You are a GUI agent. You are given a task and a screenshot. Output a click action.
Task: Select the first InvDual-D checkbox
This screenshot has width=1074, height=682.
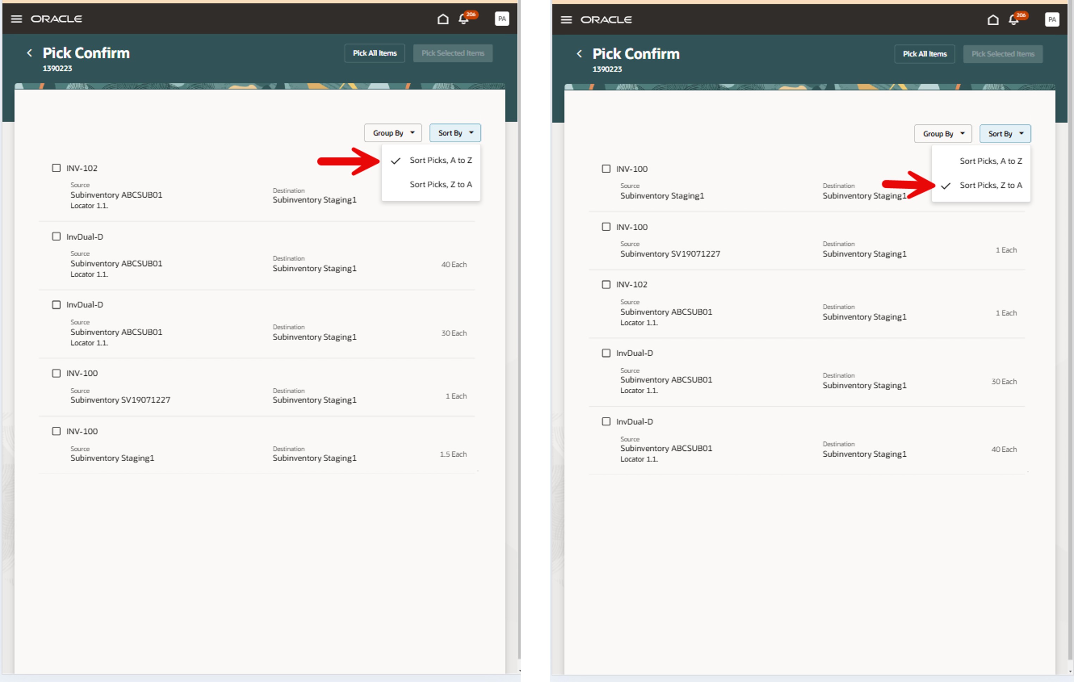pos(56,236)
